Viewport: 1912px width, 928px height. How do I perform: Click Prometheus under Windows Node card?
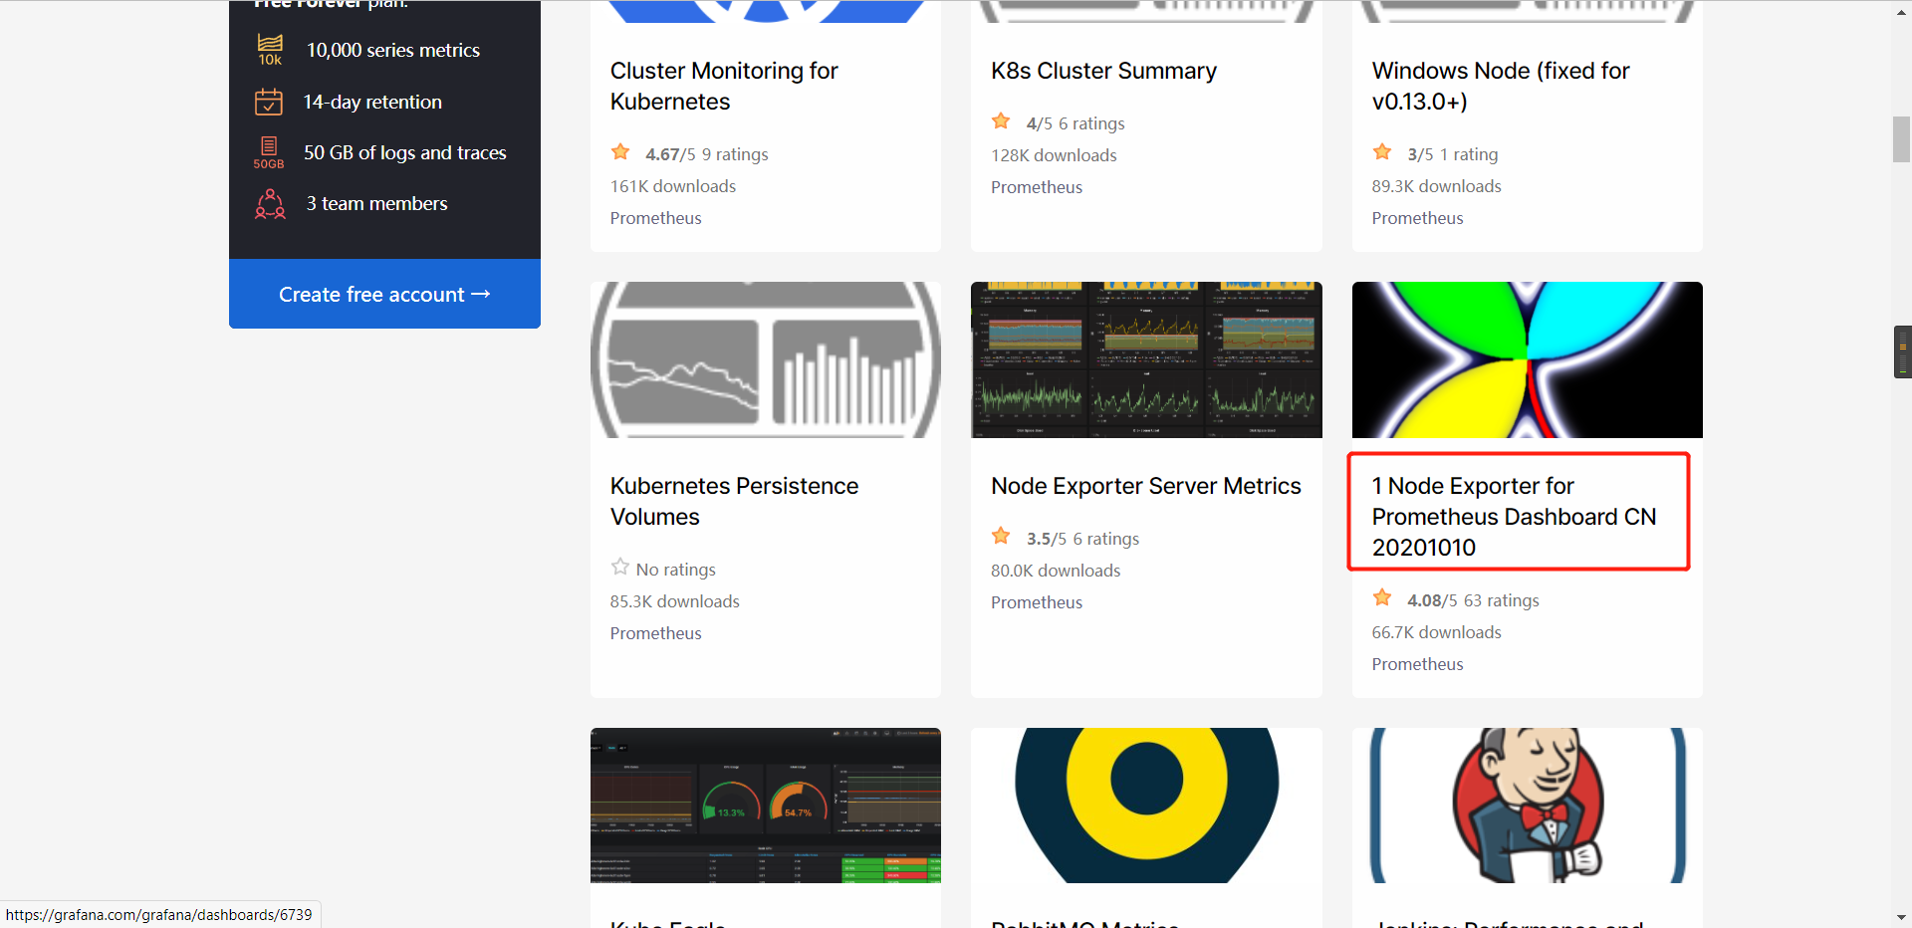(1417, 218)
